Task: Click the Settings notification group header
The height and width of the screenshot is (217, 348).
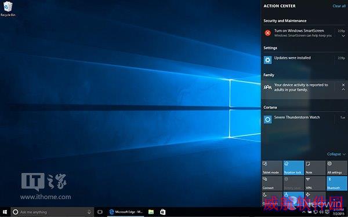Action: coord(270,48)
